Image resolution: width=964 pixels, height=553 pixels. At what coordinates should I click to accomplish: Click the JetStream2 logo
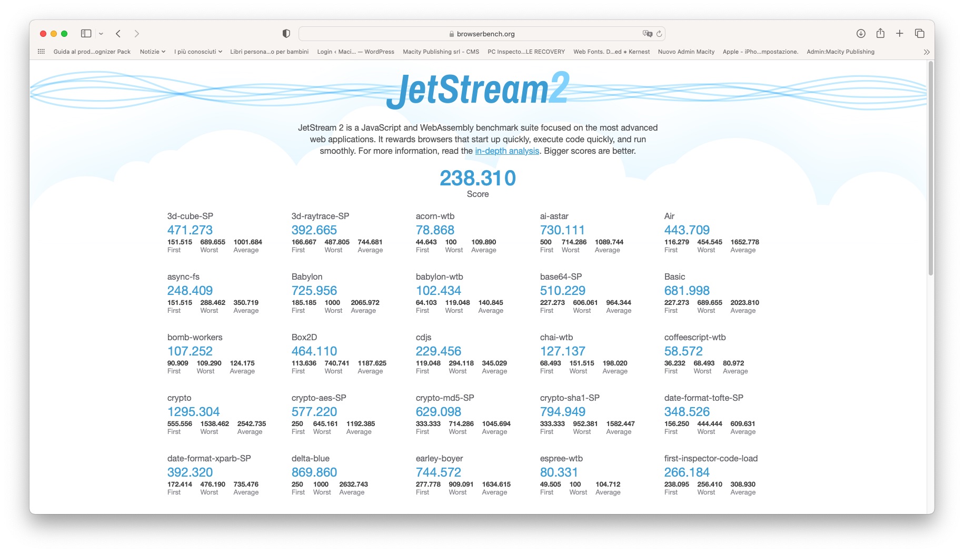click(478, 90)
